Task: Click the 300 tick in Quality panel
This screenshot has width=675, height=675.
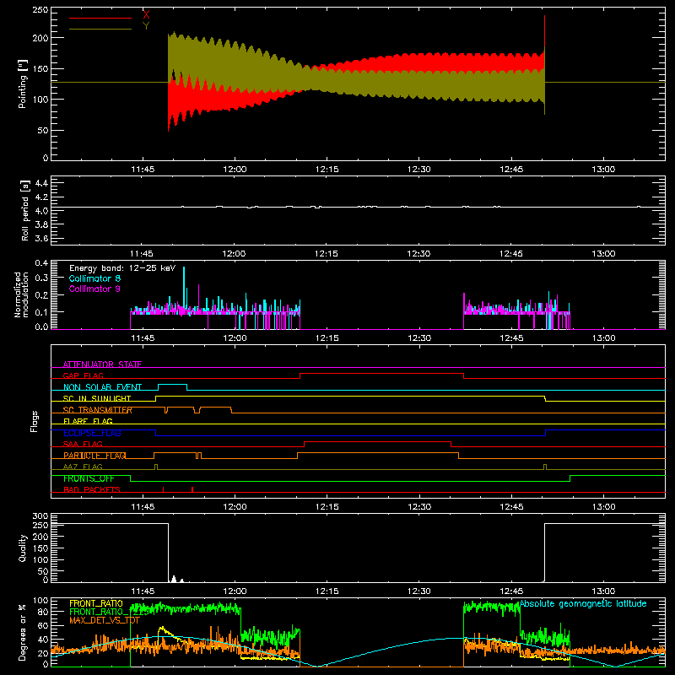Action: pos(40,516)
